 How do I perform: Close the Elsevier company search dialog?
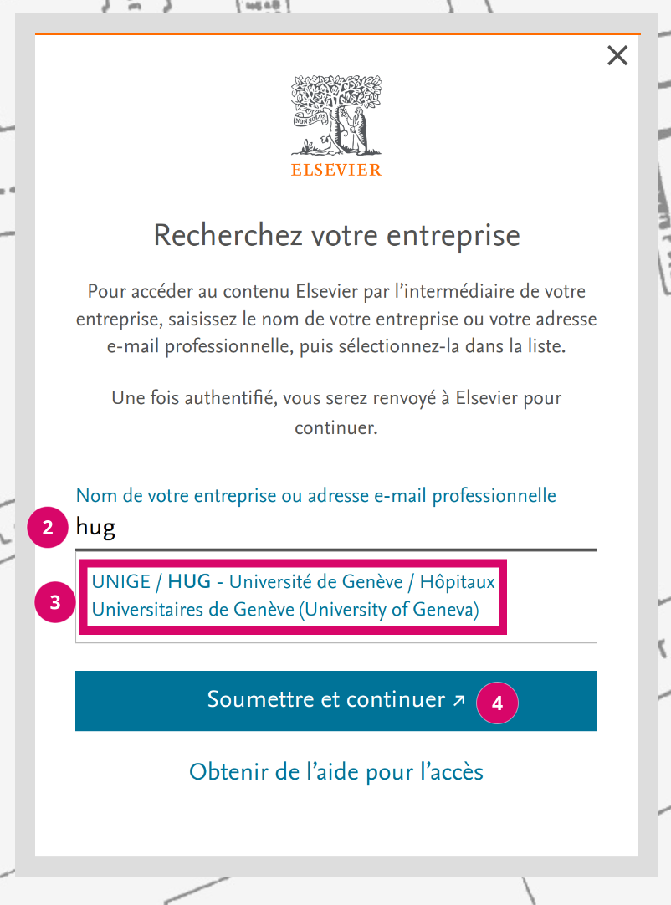[x=617, y=56]
